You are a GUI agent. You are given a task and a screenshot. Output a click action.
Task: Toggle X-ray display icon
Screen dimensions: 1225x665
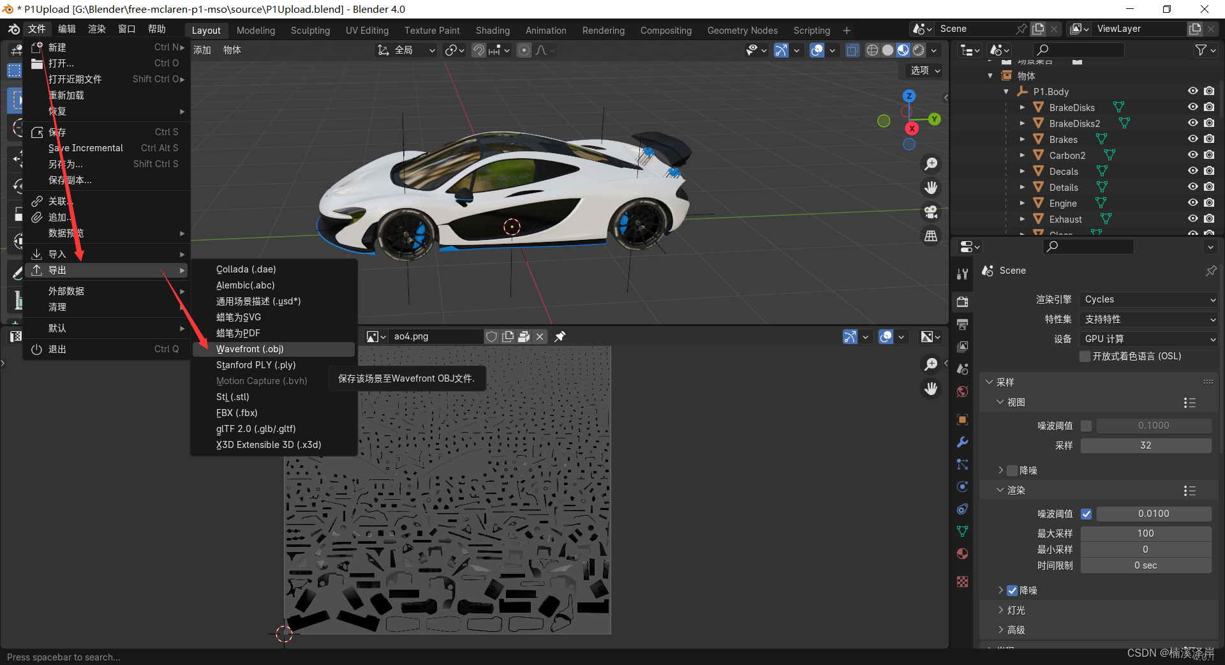852,50
